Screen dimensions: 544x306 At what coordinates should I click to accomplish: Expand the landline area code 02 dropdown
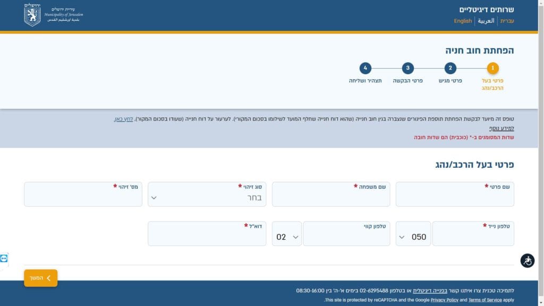[287, 237]
